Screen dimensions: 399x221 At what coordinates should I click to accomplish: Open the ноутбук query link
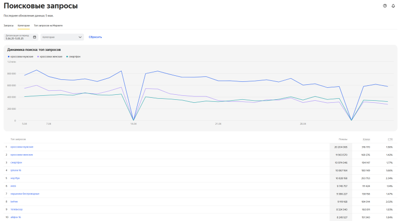(x=15, y=178)
